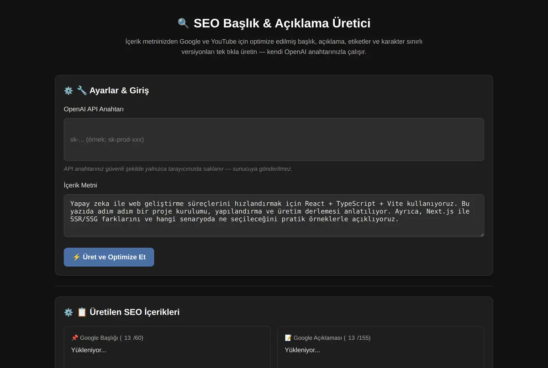Click the gear icon beside Üretilen SEO İçerikleri
This screenshot has width=548, height=368.
tap(68, 312)
